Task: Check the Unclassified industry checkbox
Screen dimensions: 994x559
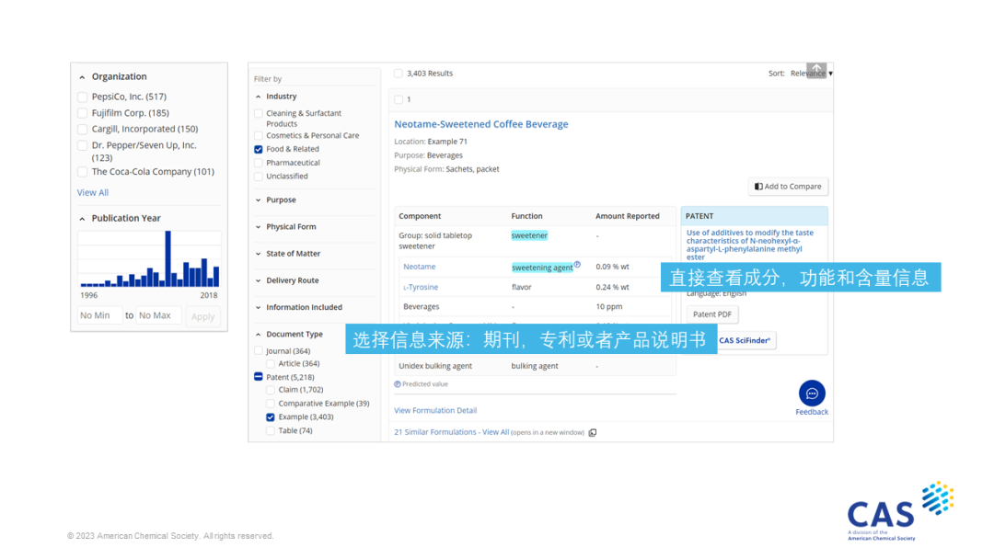Action: [x=258, y=177]
